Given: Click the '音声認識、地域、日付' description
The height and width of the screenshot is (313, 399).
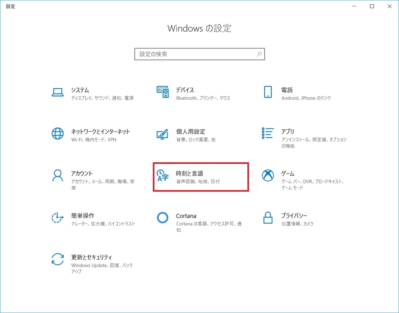Looking at the screenshot, I should [x=198, y=182].
